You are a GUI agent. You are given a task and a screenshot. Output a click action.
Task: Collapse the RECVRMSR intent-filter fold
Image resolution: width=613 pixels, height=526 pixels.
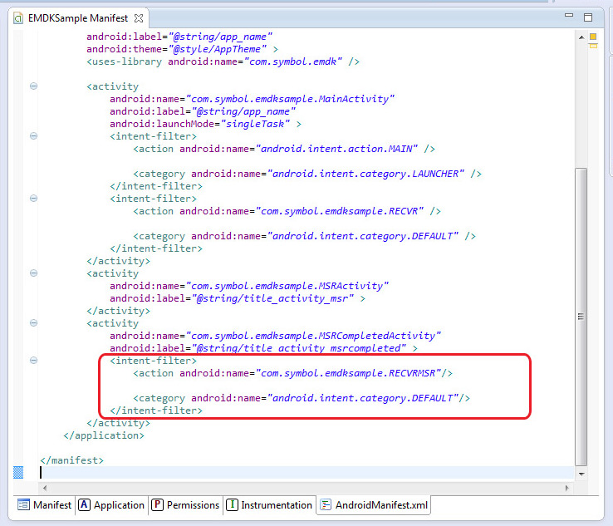tap(33, 361)
